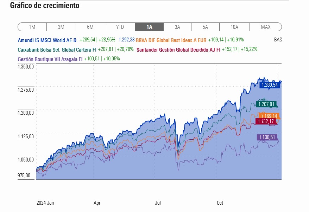Switch to the 3M range

(61, 27)
